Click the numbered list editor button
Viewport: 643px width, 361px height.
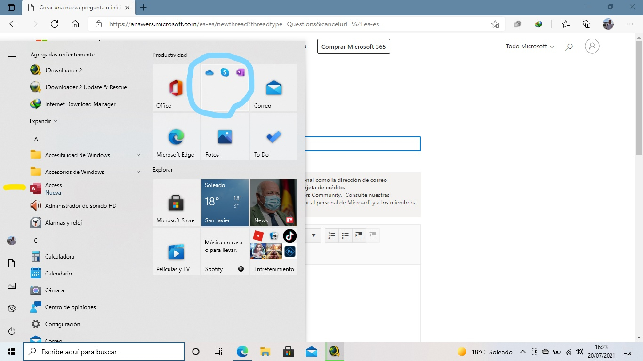(331, 235)
